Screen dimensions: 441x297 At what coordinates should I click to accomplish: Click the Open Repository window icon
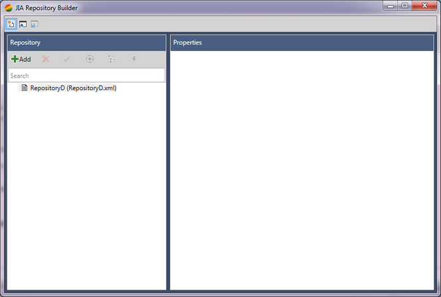(x=23, y=24)
